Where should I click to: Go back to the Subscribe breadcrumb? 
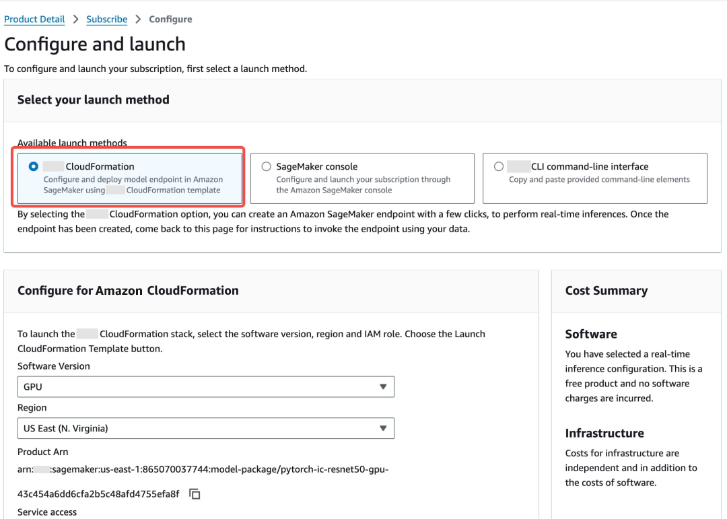pos(106,19)
